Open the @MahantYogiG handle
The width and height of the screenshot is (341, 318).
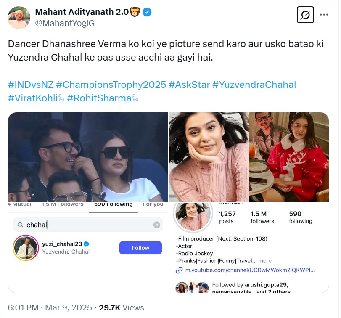pyautogui.click(x=65, y=23)
